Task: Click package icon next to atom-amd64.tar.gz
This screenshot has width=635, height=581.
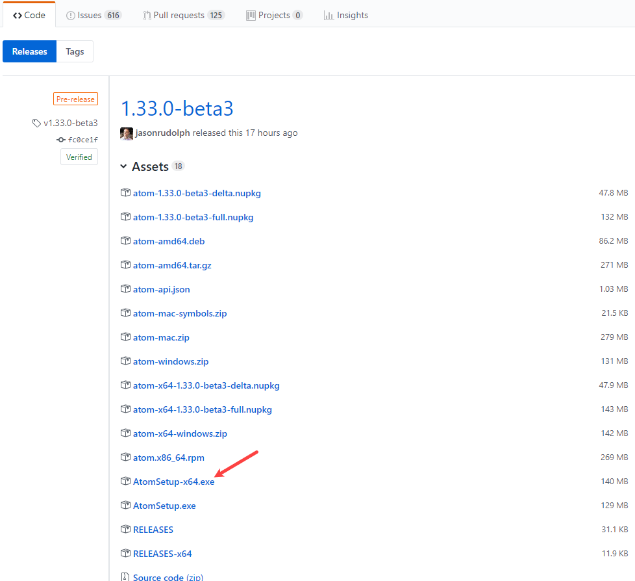Action: pos(125,265)
